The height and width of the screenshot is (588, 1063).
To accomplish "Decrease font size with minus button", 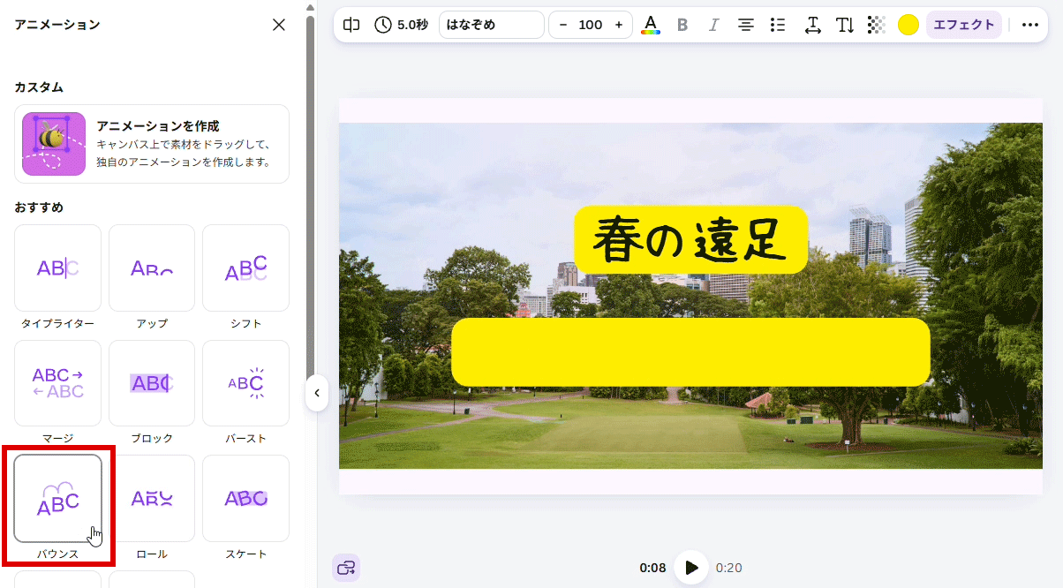I will (x=563, y=25).
